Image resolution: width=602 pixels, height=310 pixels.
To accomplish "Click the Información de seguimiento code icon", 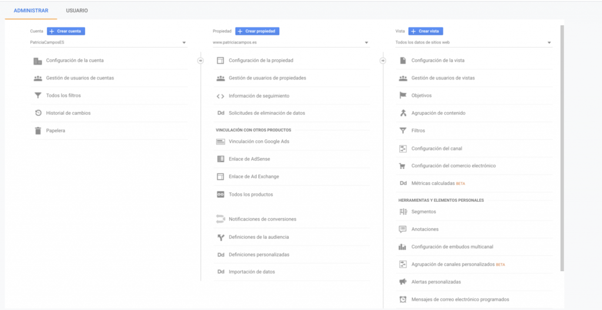I will (220, 96).
